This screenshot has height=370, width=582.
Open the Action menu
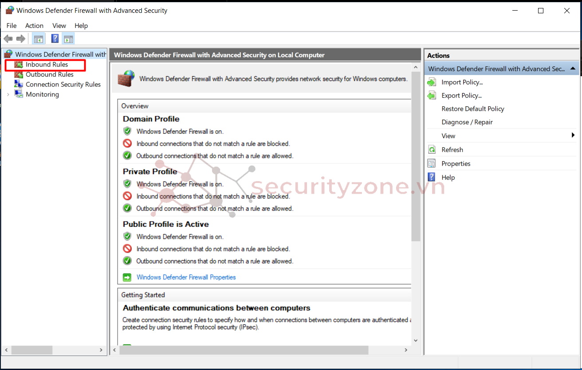click(x=34, y=26)
